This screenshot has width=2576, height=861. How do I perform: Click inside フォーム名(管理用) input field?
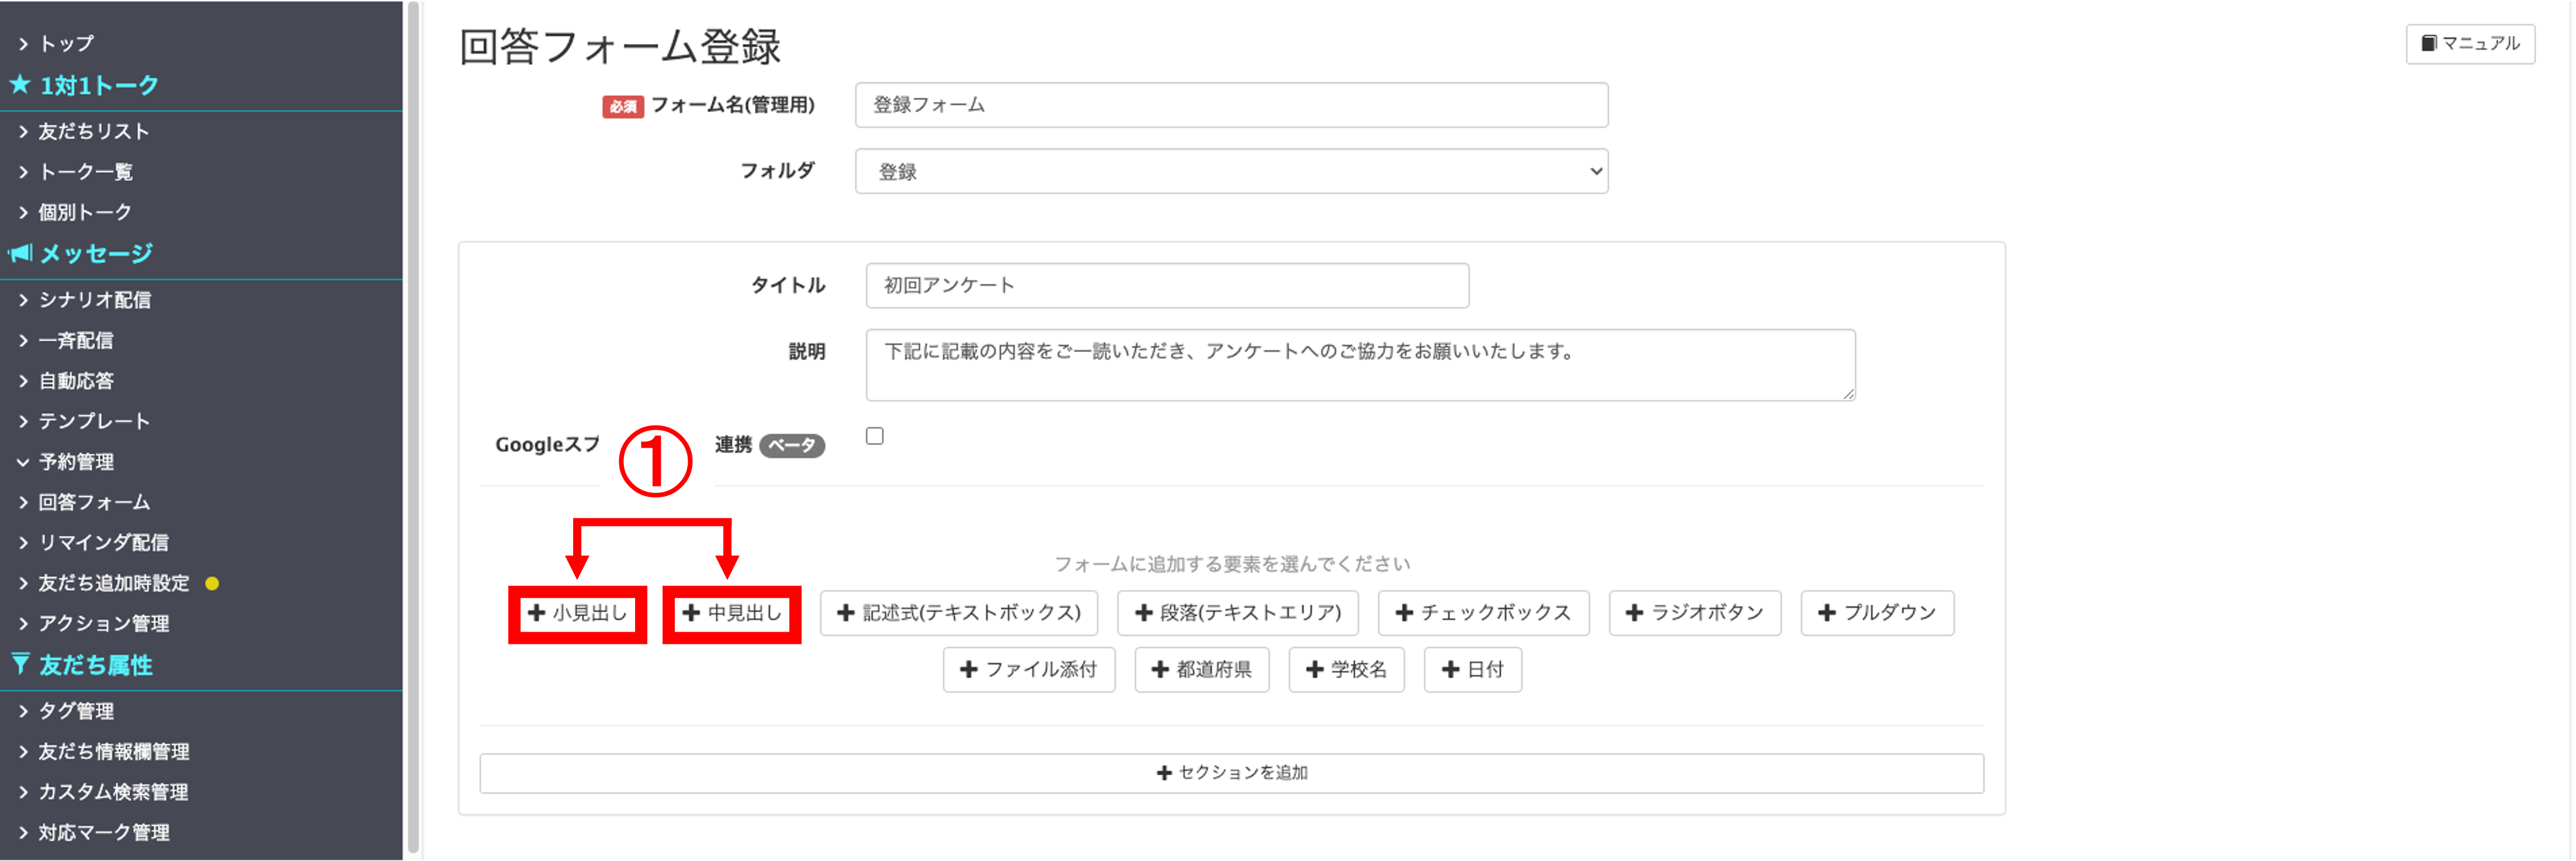click(1231, 105)
